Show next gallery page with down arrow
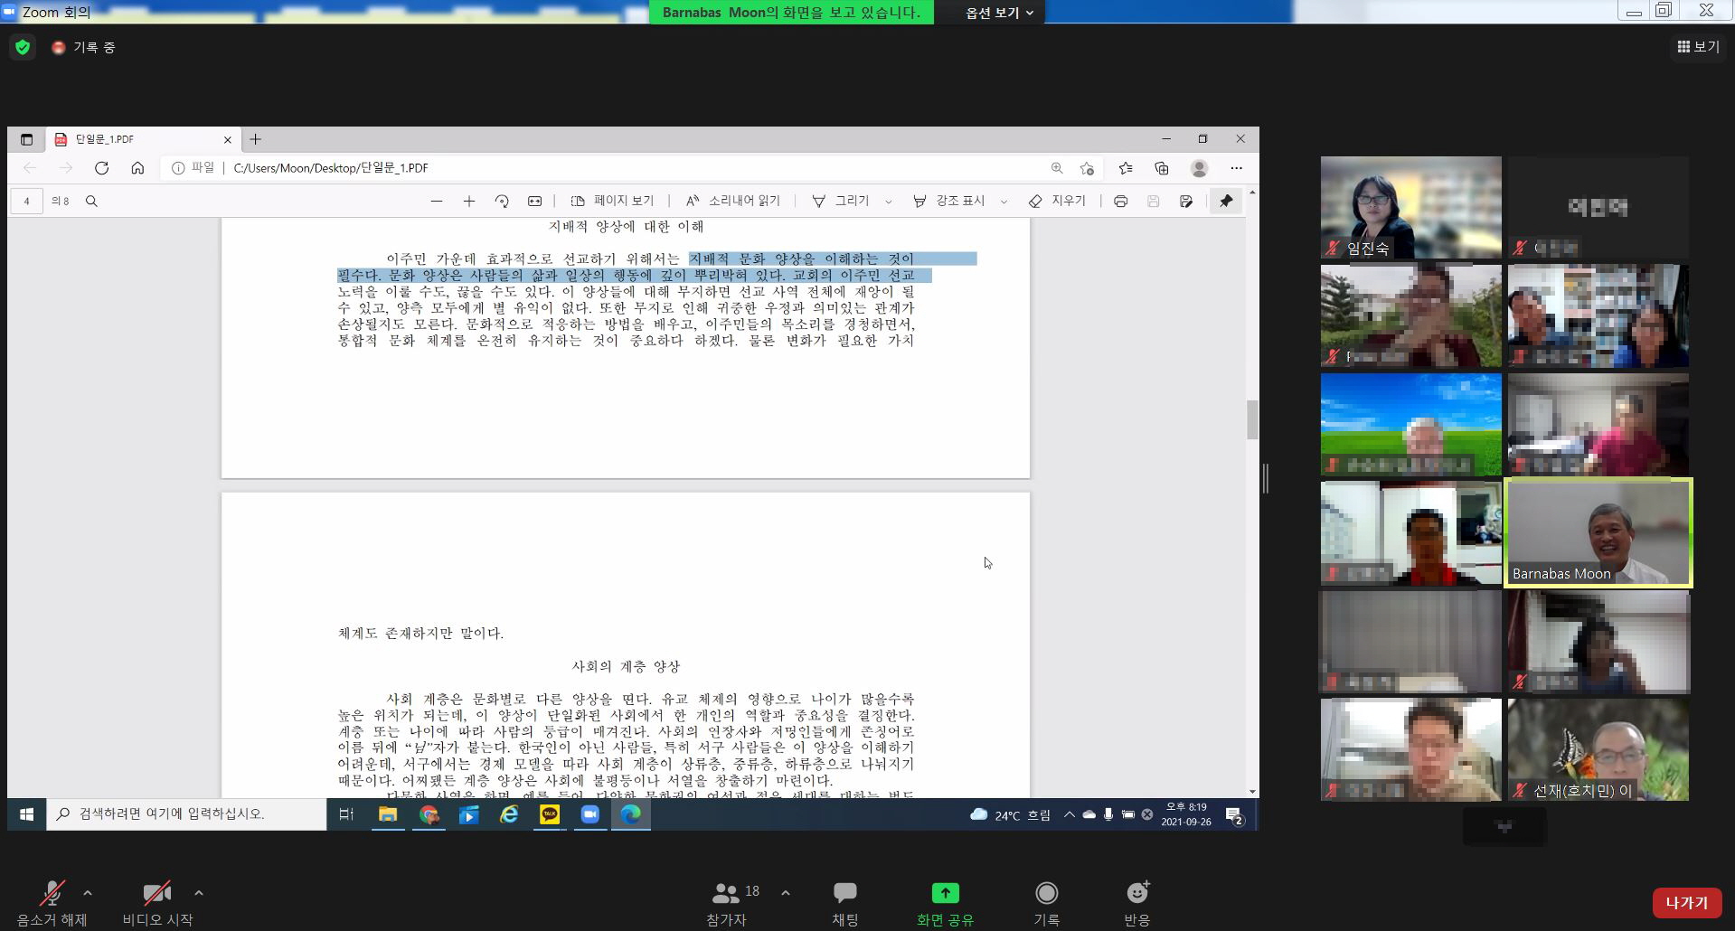This screenshot has width=1735, height=931. [1504, 827]
